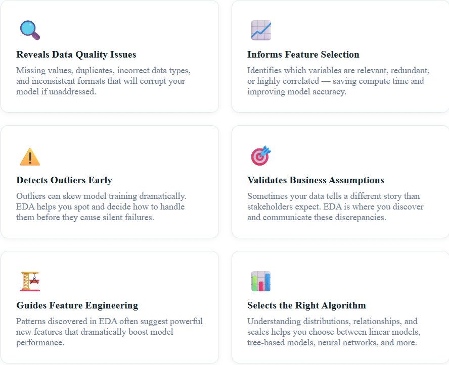Click the 'Informs Feature Selection' heading
The image size is (449, 365).
click(x=303, y=55)
